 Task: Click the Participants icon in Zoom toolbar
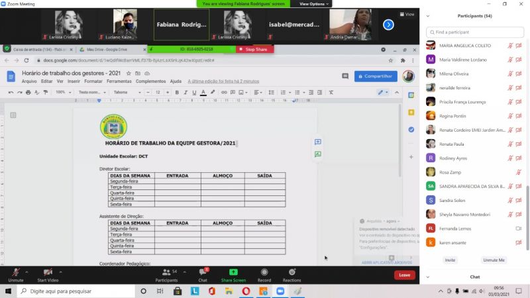[166, 272]
